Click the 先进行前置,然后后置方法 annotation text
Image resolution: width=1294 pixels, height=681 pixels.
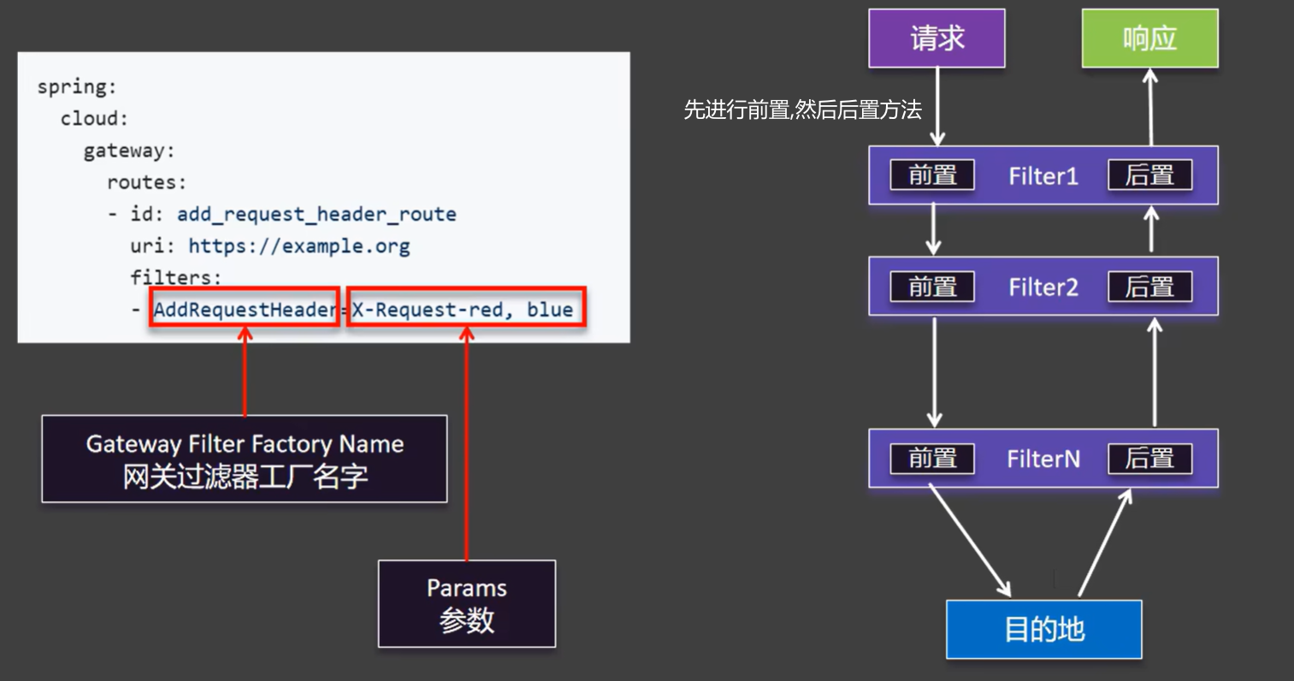point(802,110)
